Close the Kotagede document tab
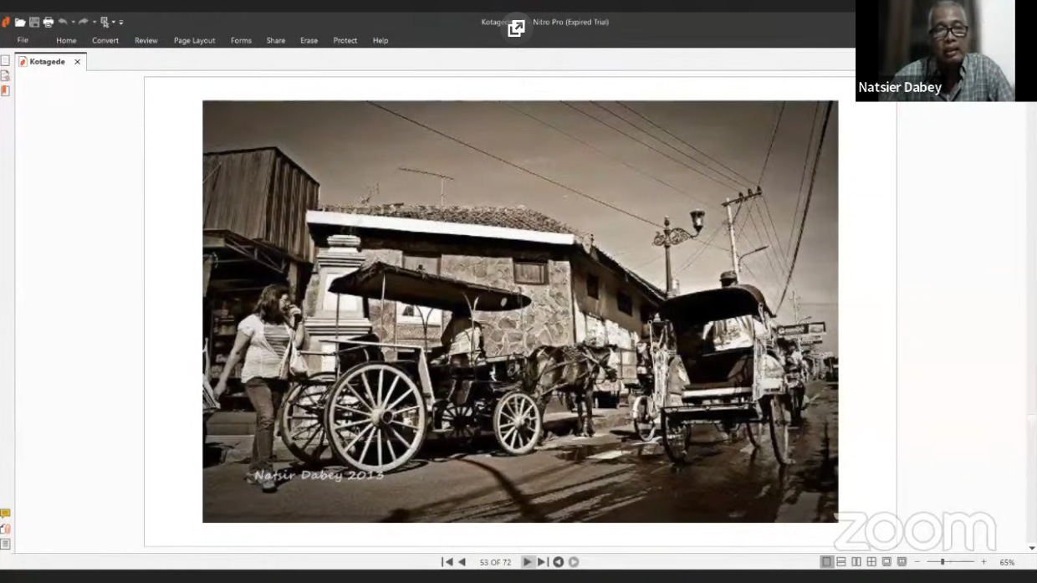This screenshot has height=583, width=1037. (77, 62)
